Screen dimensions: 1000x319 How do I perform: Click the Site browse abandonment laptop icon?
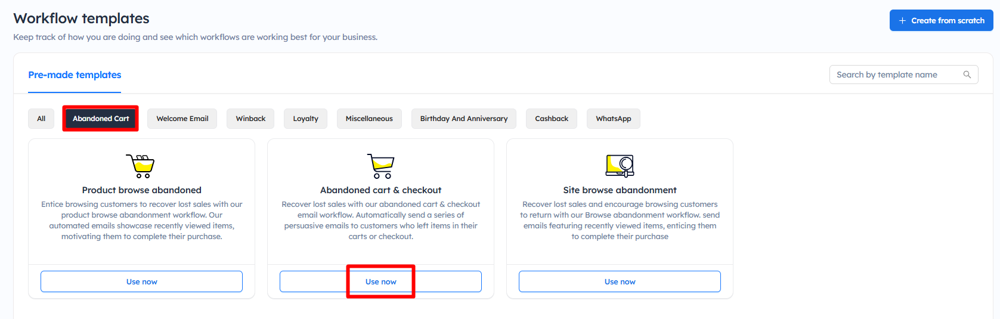point(620,166)
